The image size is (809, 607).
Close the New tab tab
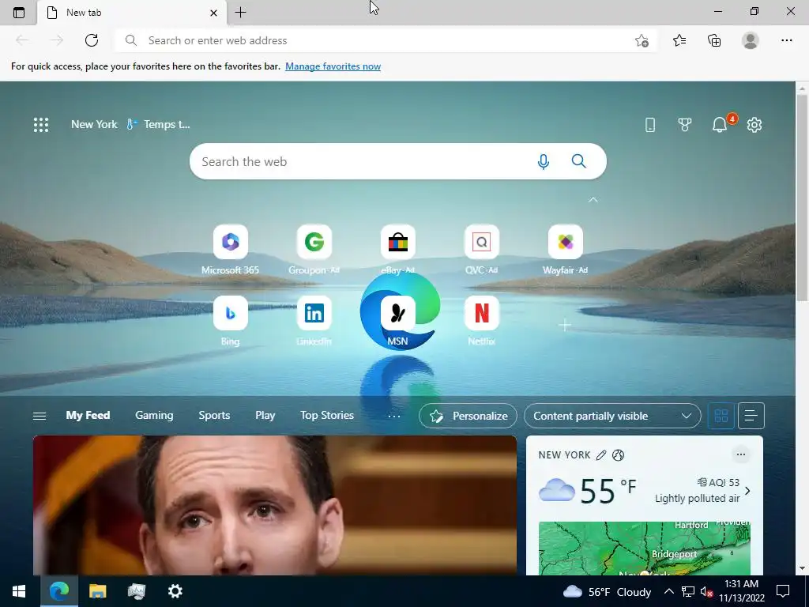[213, 13]
